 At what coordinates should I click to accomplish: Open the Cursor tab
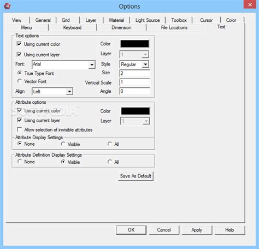(x=207, y=20)
